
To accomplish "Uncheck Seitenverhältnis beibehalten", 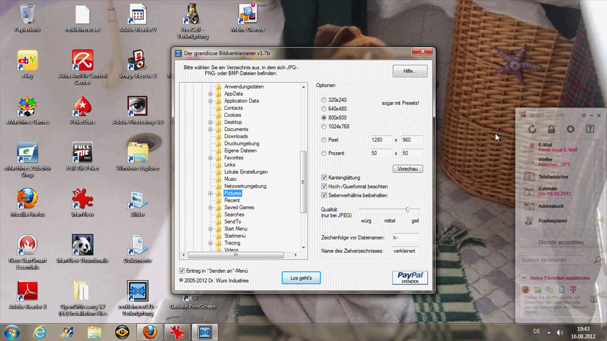I will 324,195.
